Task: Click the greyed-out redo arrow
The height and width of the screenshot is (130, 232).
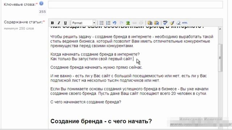Action: pyautogui.click(x=121, y=23)
